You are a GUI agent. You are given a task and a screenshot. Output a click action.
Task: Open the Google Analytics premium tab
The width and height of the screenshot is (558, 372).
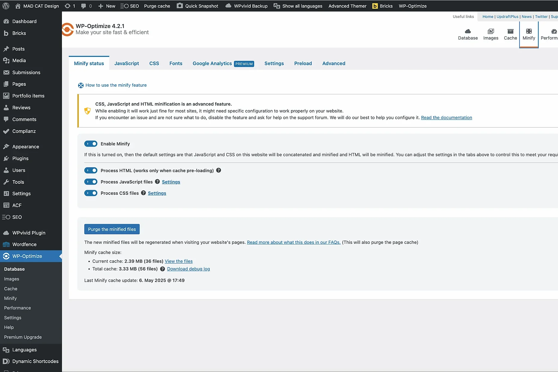click(x=223, y=63)
